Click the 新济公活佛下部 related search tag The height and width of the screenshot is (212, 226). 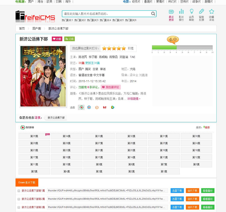point(56,118)
